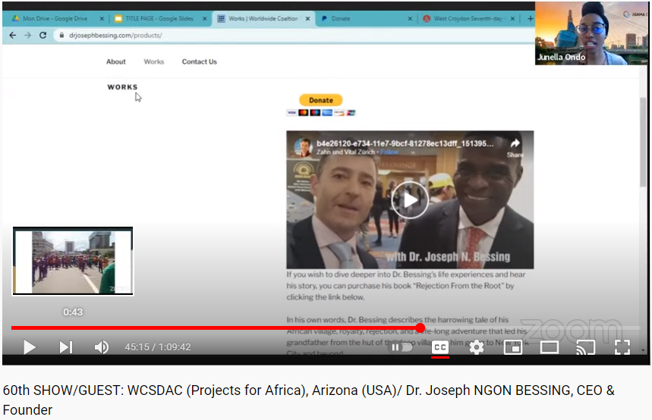Enter full screen mode

tap(622, 347)
